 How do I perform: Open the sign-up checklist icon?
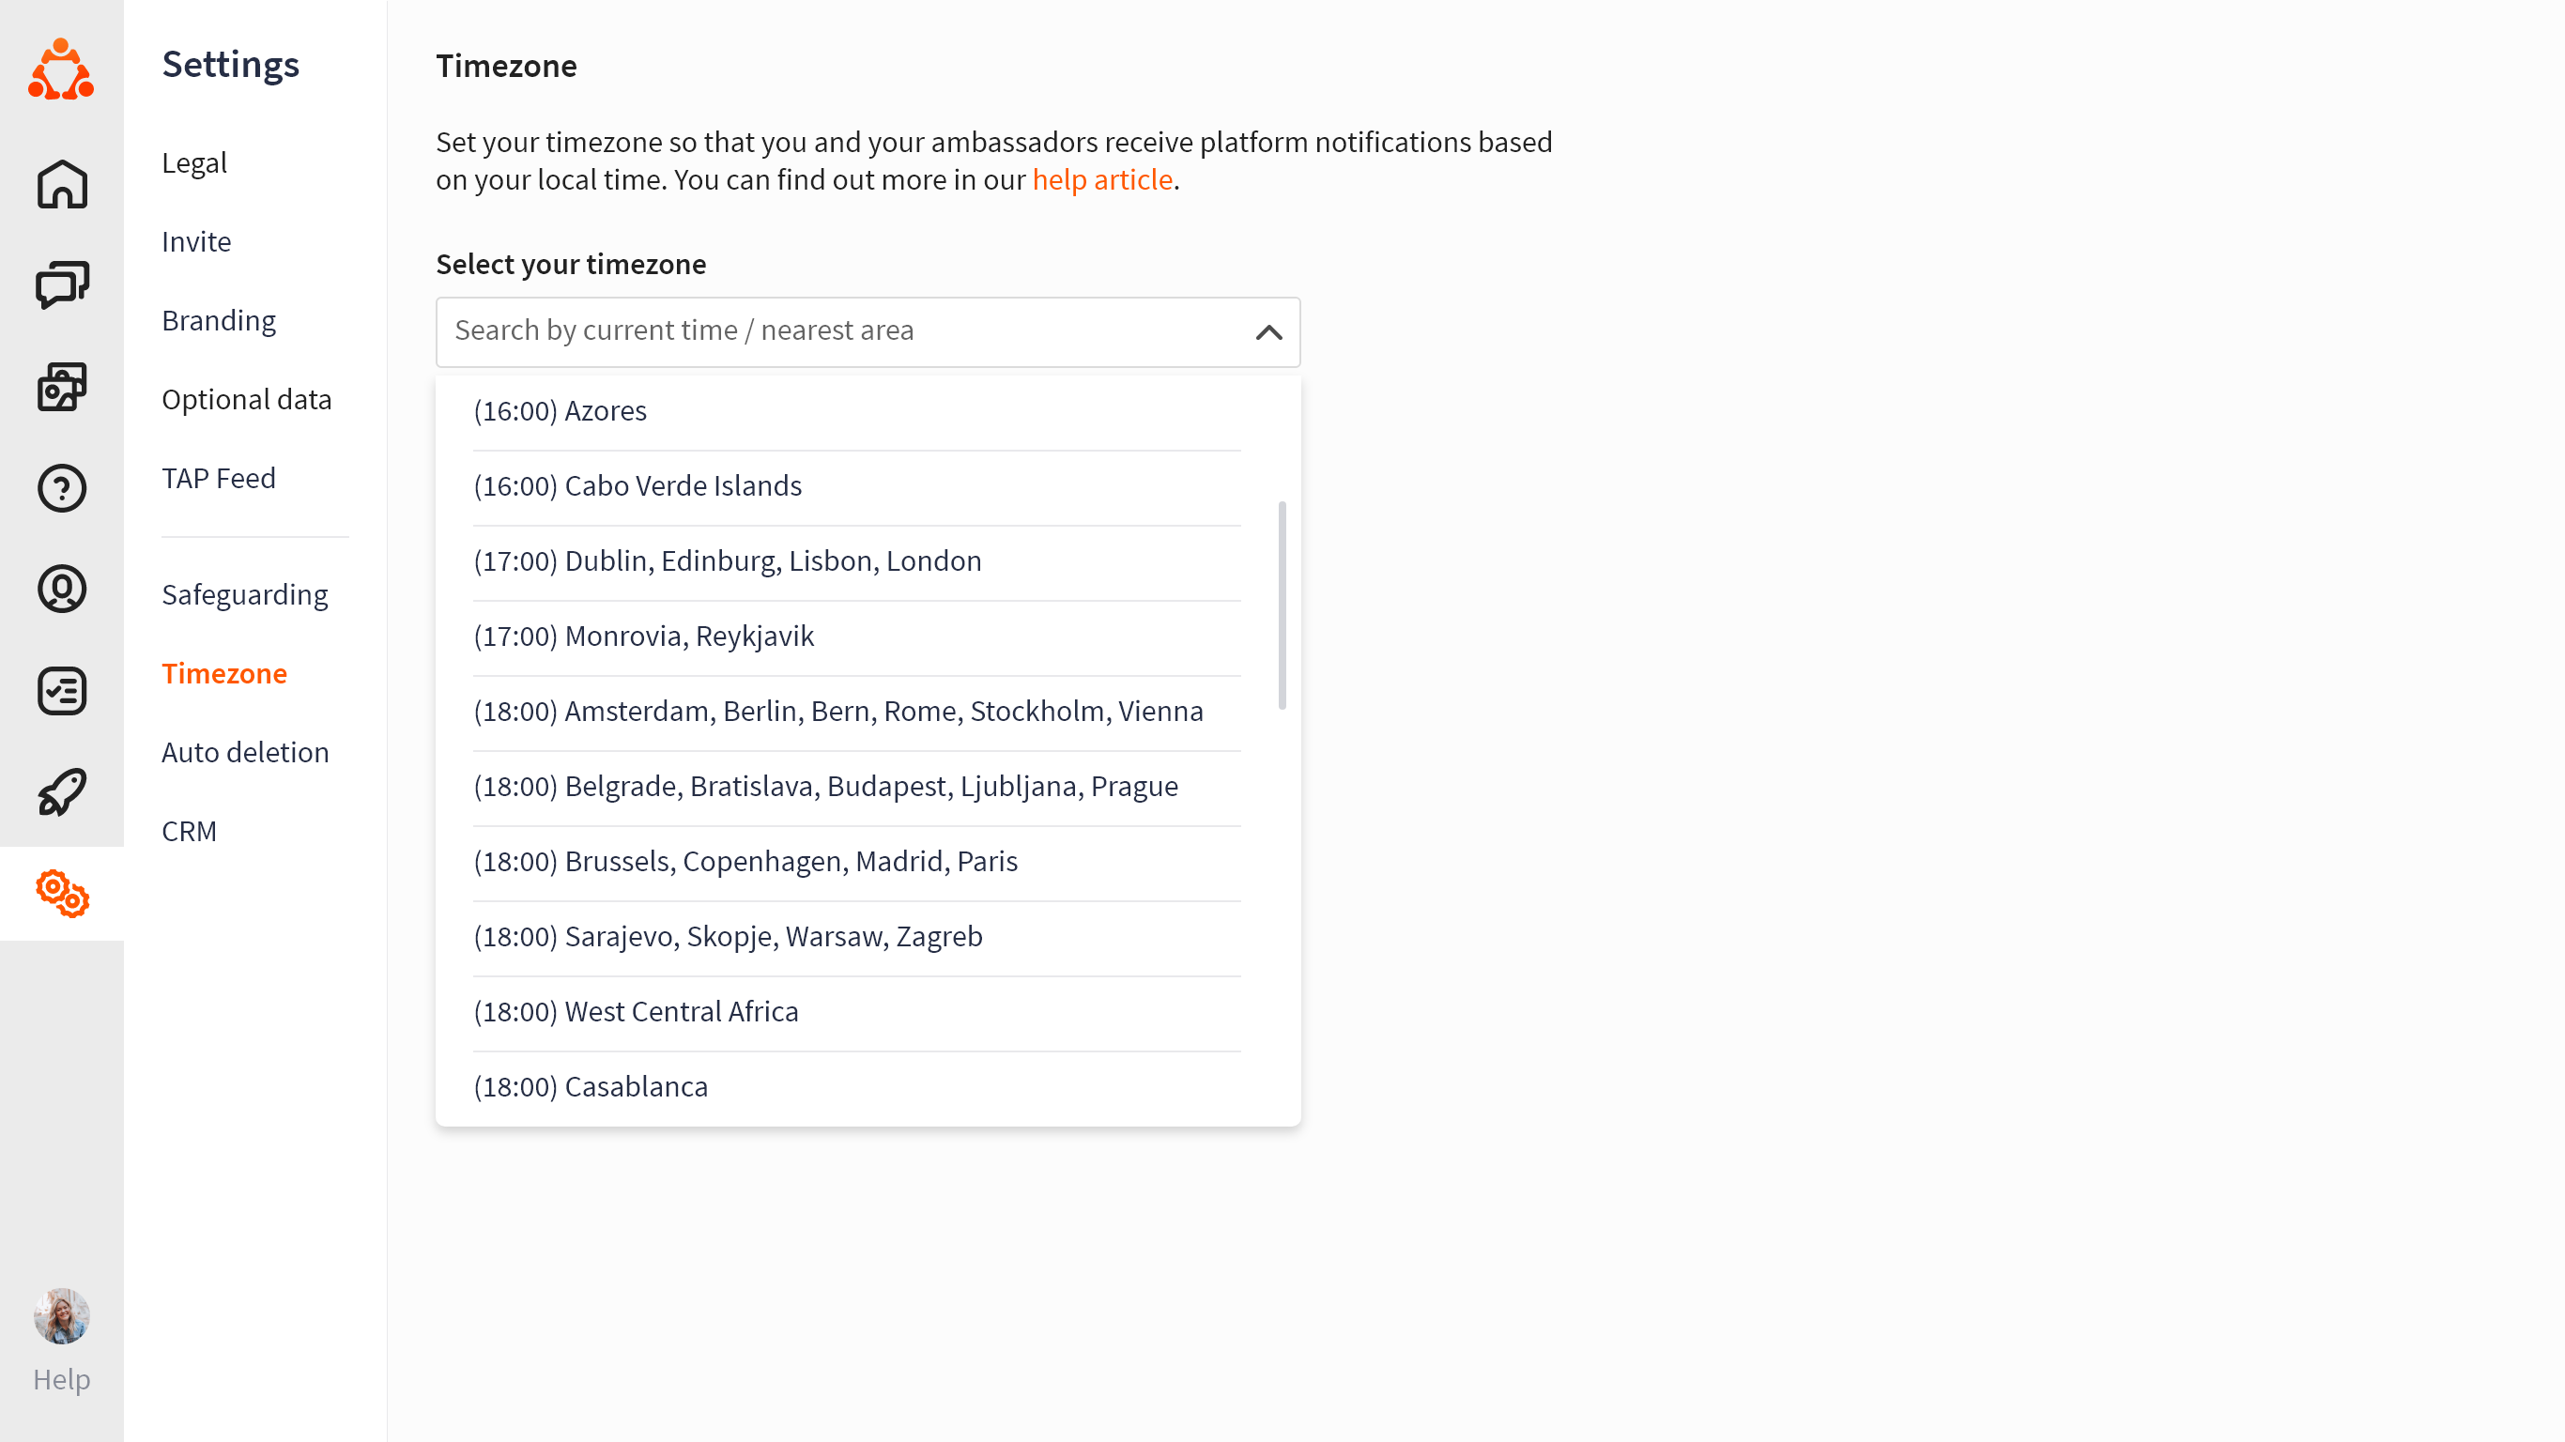tap(62, 689)
